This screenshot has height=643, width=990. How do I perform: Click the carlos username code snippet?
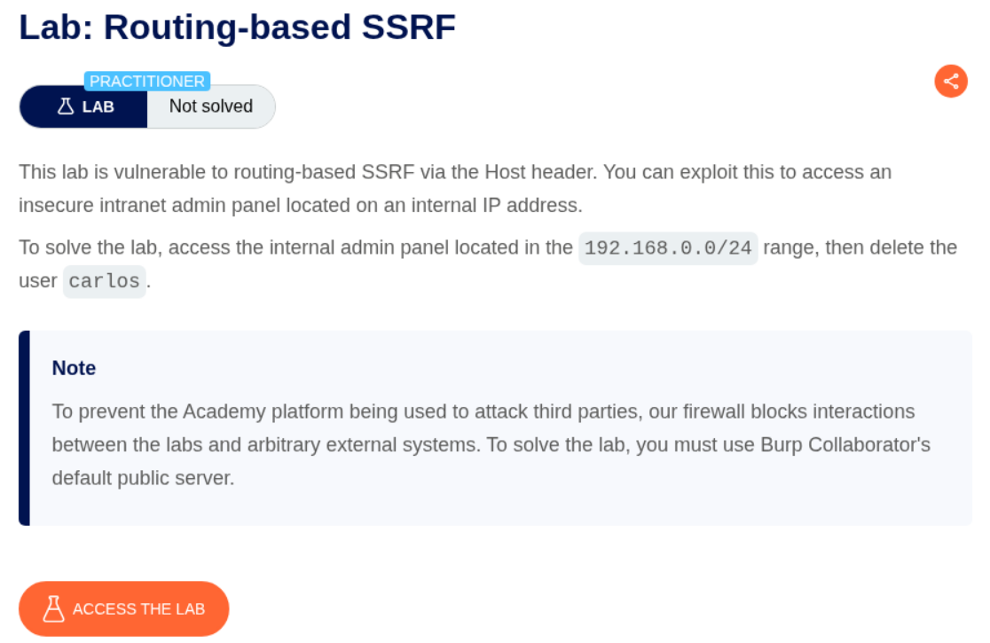105,281
